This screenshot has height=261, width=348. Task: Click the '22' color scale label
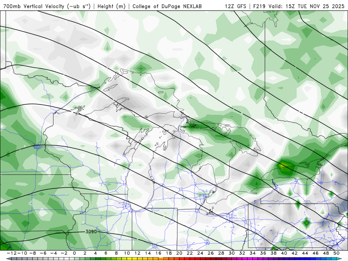tap(190, 253)
